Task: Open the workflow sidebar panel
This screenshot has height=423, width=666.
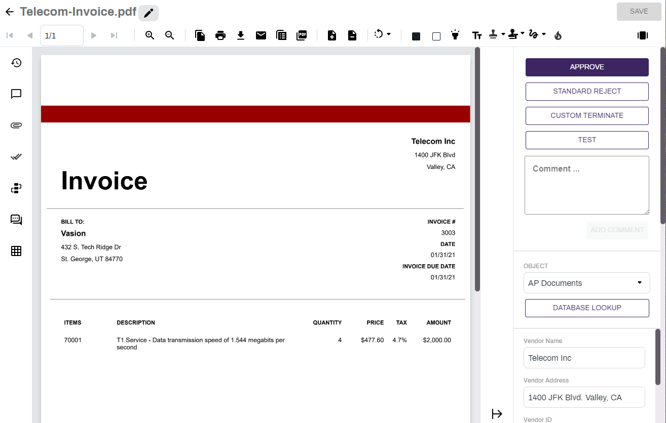Action: click(x=16, y=188)
